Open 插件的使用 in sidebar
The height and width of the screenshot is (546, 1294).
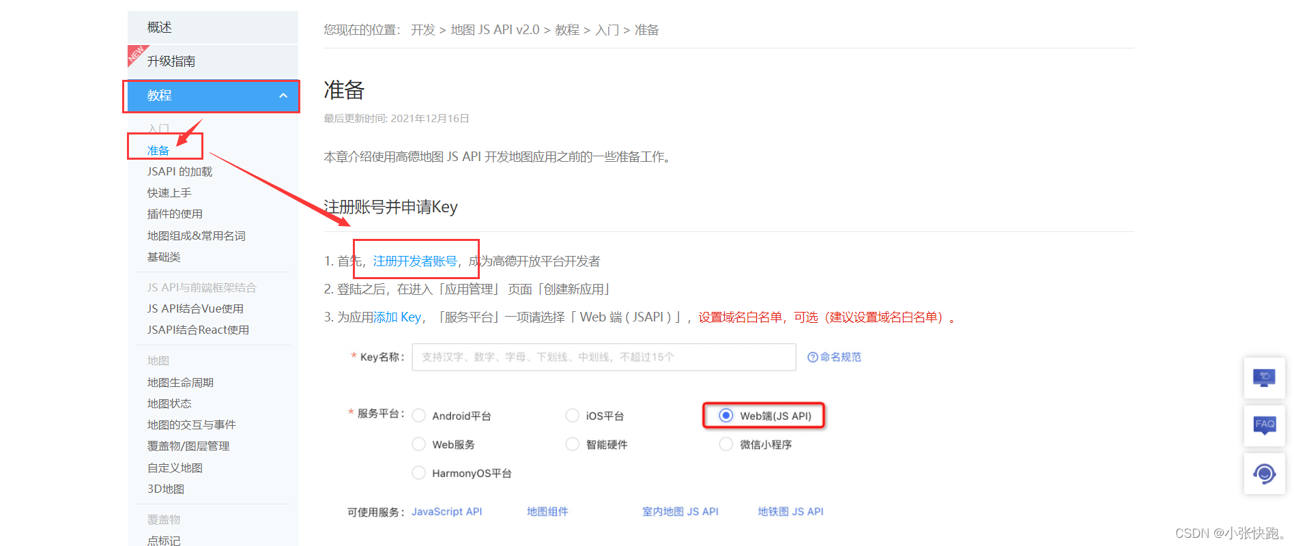click(175, 214)
